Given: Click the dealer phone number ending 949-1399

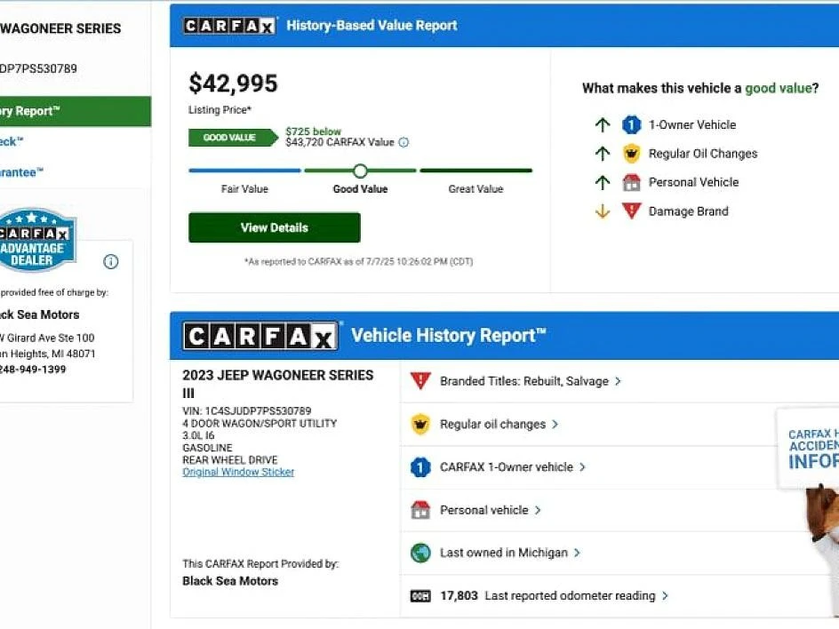Looking at the screenshot, I should coord(32,369).
